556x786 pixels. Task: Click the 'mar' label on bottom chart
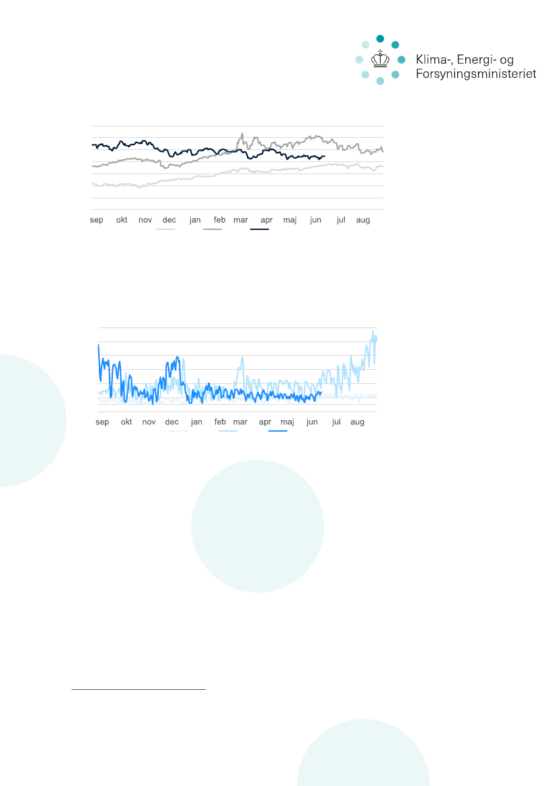[240, 422]
